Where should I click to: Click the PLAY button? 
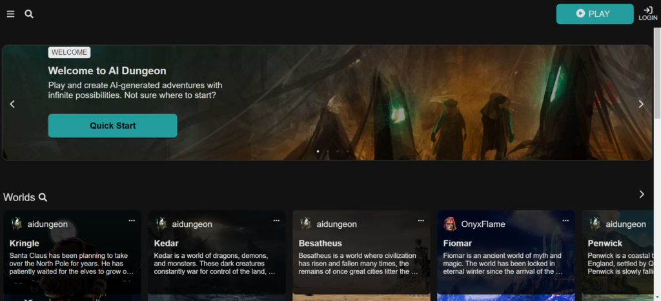tap(595, 14)
